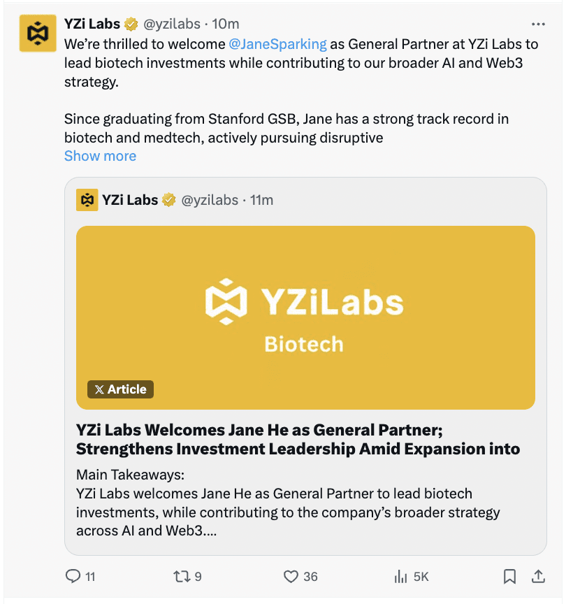Repost the tweet
Image resolution: width=580 pixels, height=604 pixels.
click(182, 577)
